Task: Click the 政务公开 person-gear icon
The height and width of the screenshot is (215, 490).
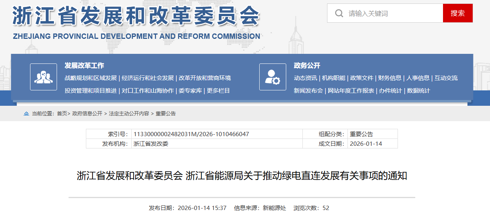Action: 272,77
